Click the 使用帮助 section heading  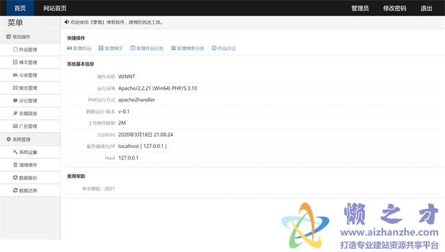76,176
